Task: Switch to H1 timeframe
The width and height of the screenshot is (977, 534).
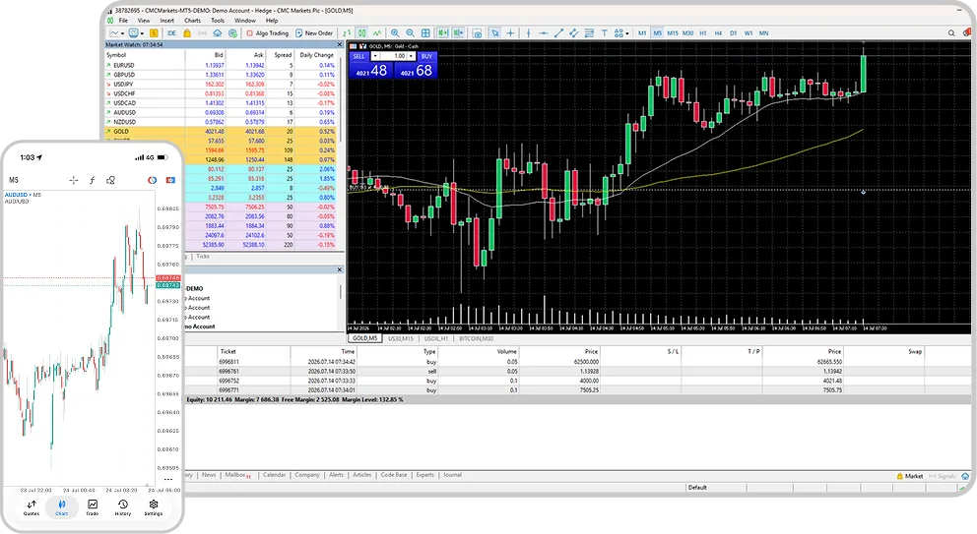Action: (x=703, y=33)
